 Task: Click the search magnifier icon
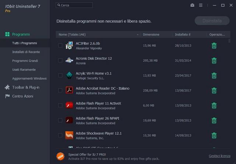click(59, 5)
